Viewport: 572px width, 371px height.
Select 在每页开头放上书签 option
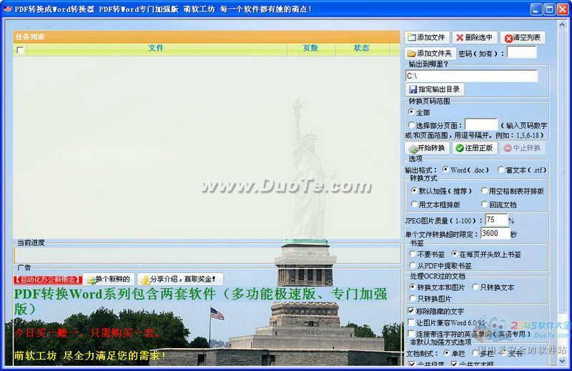455,254
